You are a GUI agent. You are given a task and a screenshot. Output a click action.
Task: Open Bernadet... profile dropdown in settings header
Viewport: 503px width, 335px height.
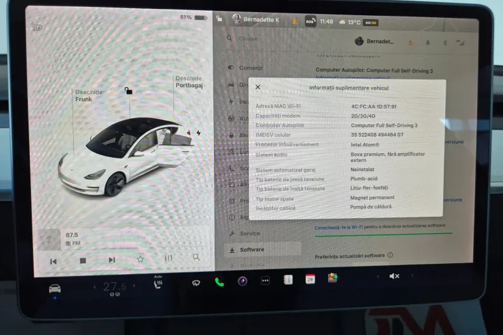pos(374,41)
